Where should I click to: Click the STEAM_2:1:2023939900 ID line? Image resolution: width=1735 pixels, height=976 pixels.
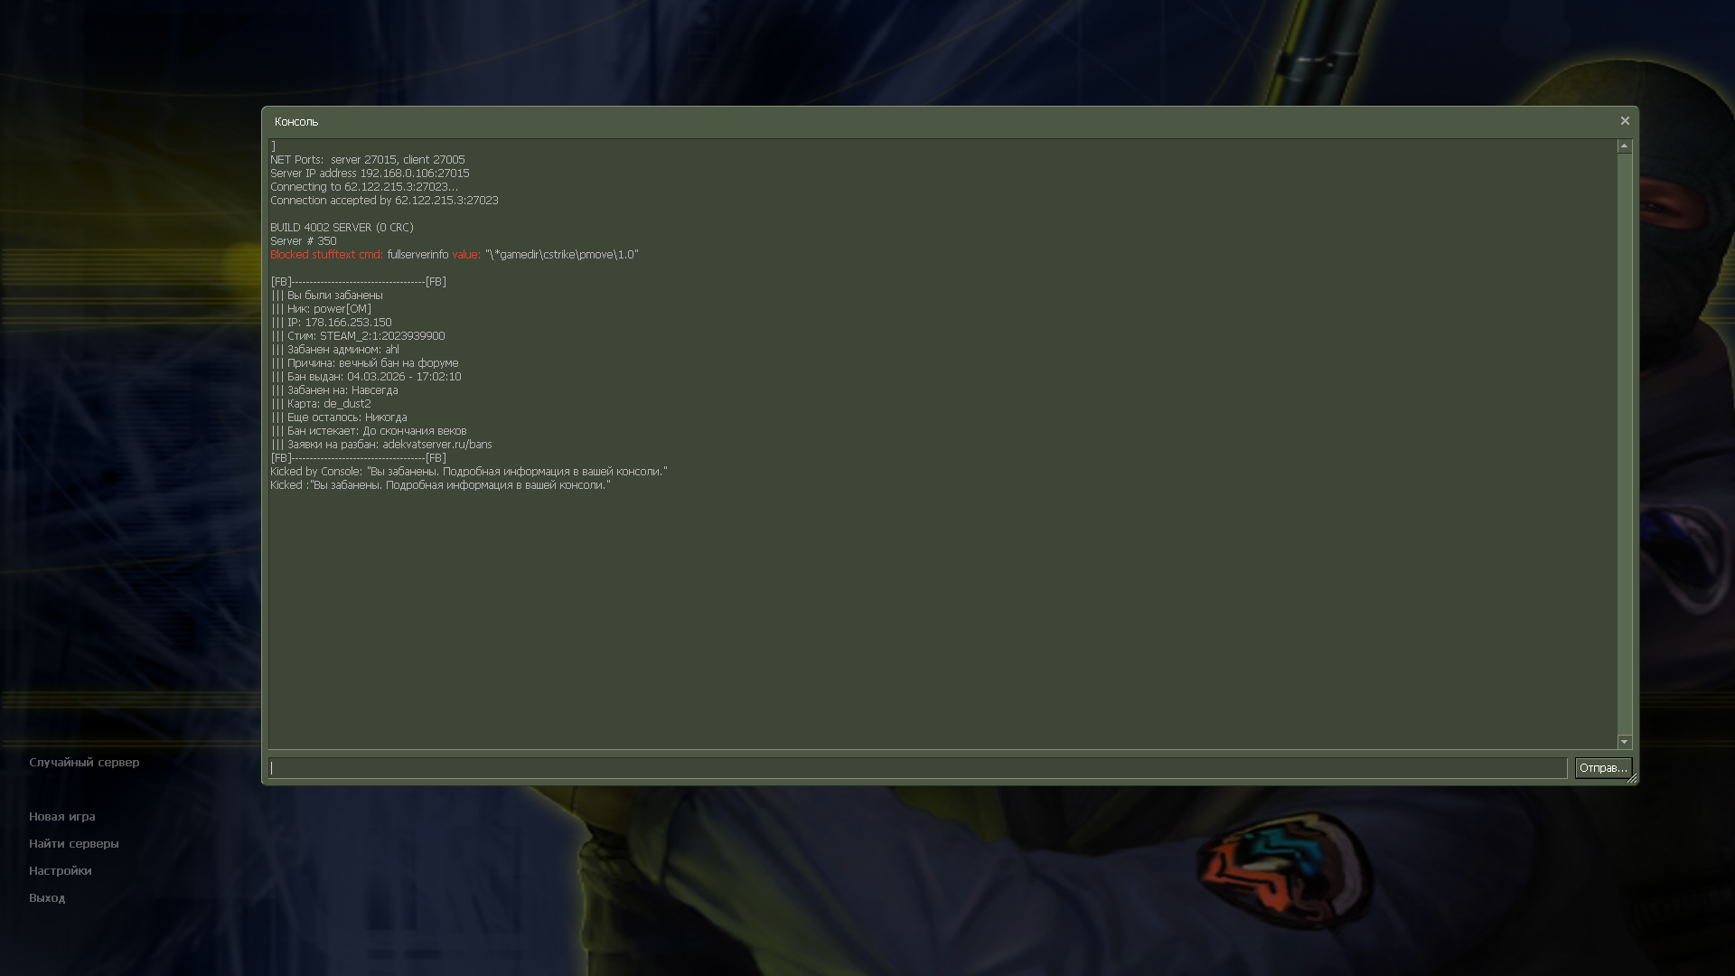[381, 336]
